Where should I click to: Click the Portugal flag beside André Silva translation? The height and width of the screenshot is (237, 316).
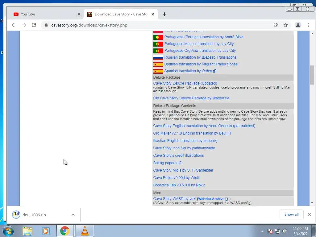158,37
